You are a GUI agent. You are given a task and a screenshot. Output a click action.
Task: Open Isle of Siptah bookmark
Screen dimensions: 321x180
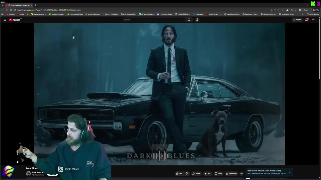232,14
